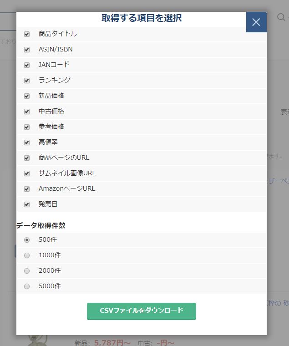Toggle the ランキング checkbox
The image size is (289, 346).
tap(27, 80)
